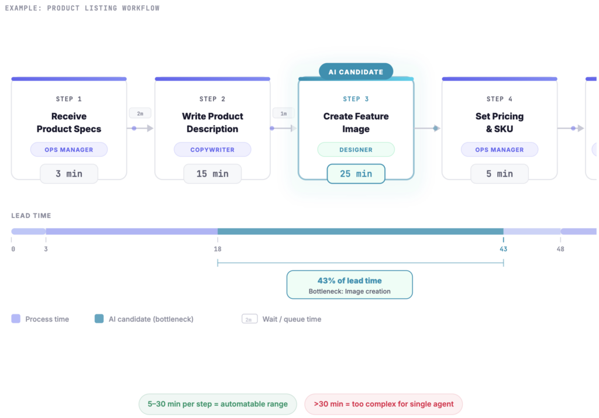
Task: Click the OPS MANAGER tag in Step 4
Action: (499, 150)
